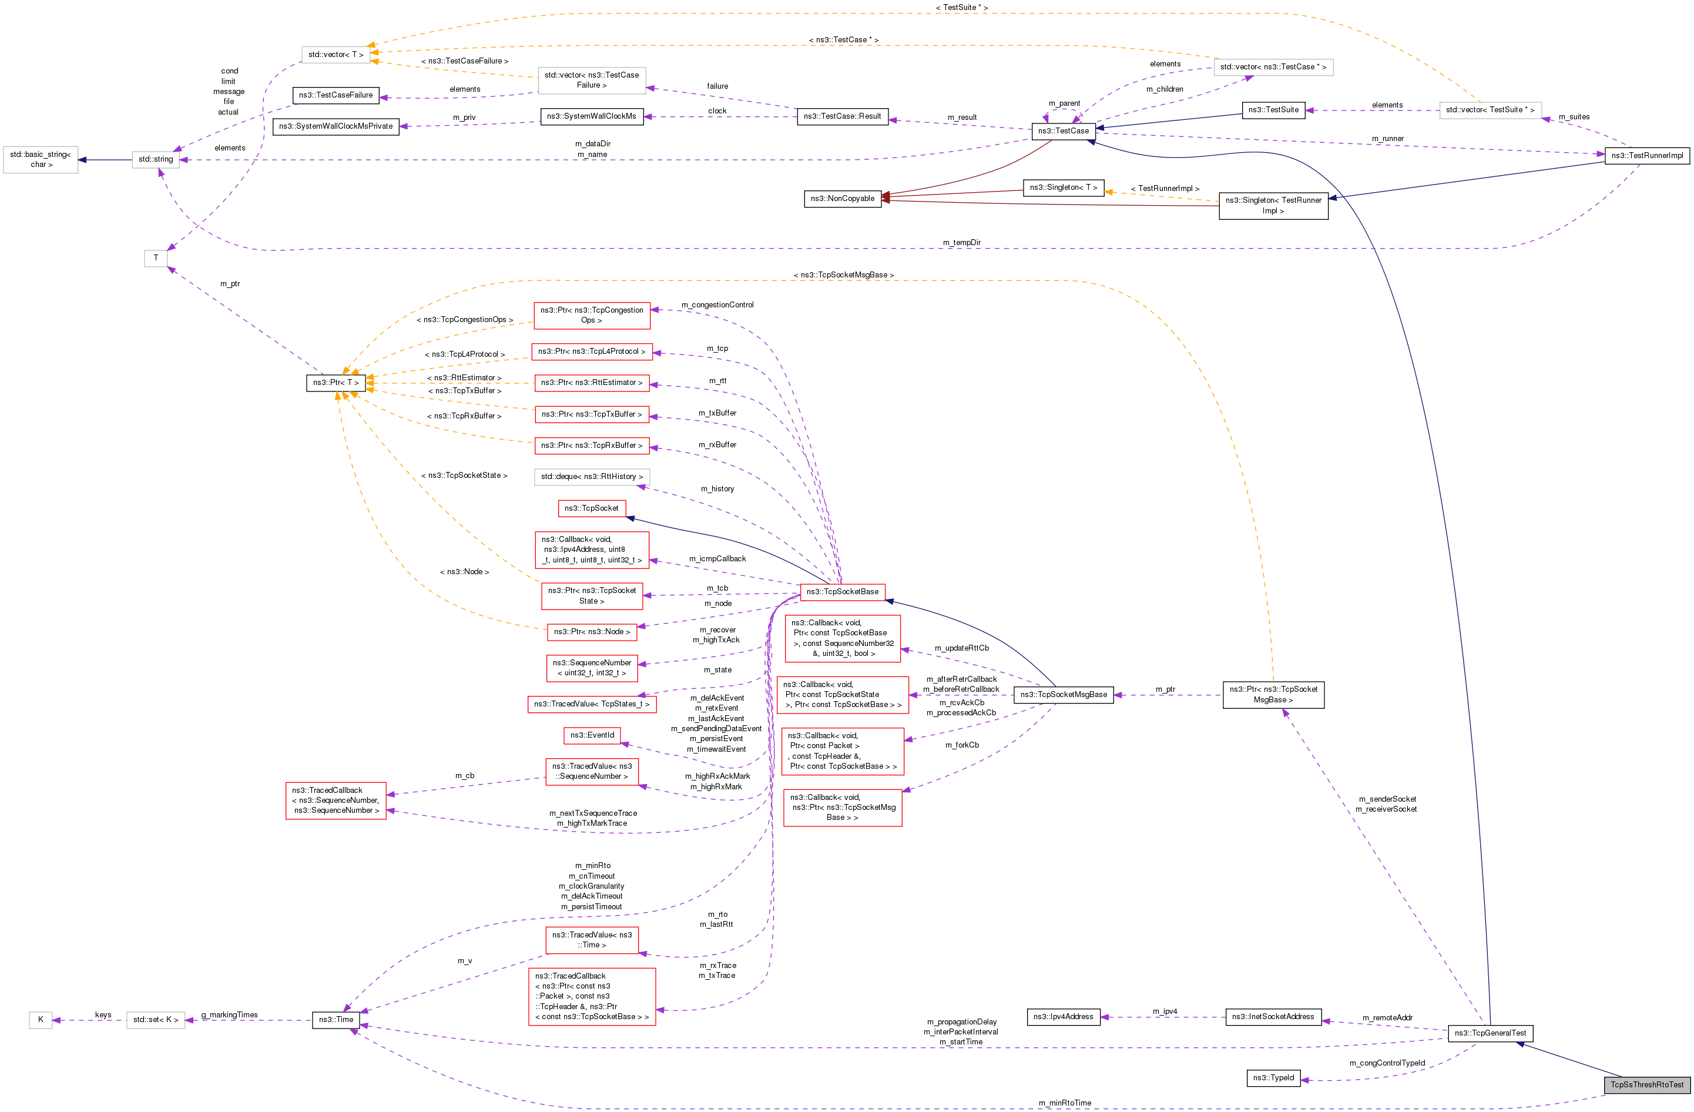Open the ns3::Ptr< ns3::TcpL4Protocol > node
This screenshot has width=1694, height=1112.
[592, 351]
